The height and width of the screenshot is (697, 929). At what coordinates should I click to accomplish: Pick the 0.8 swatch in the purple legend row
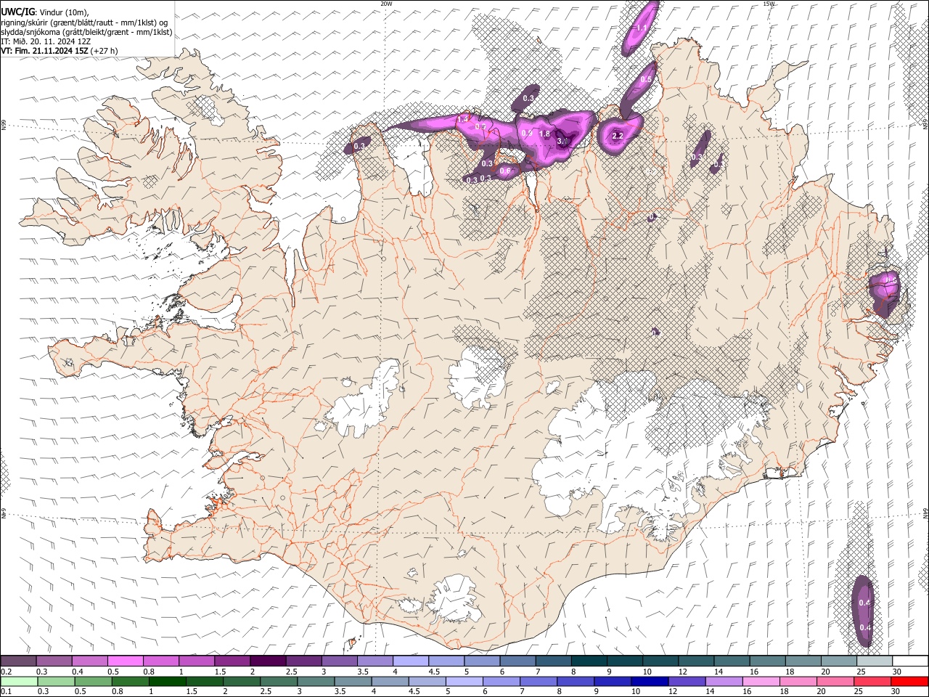click(x=160, y=661)
